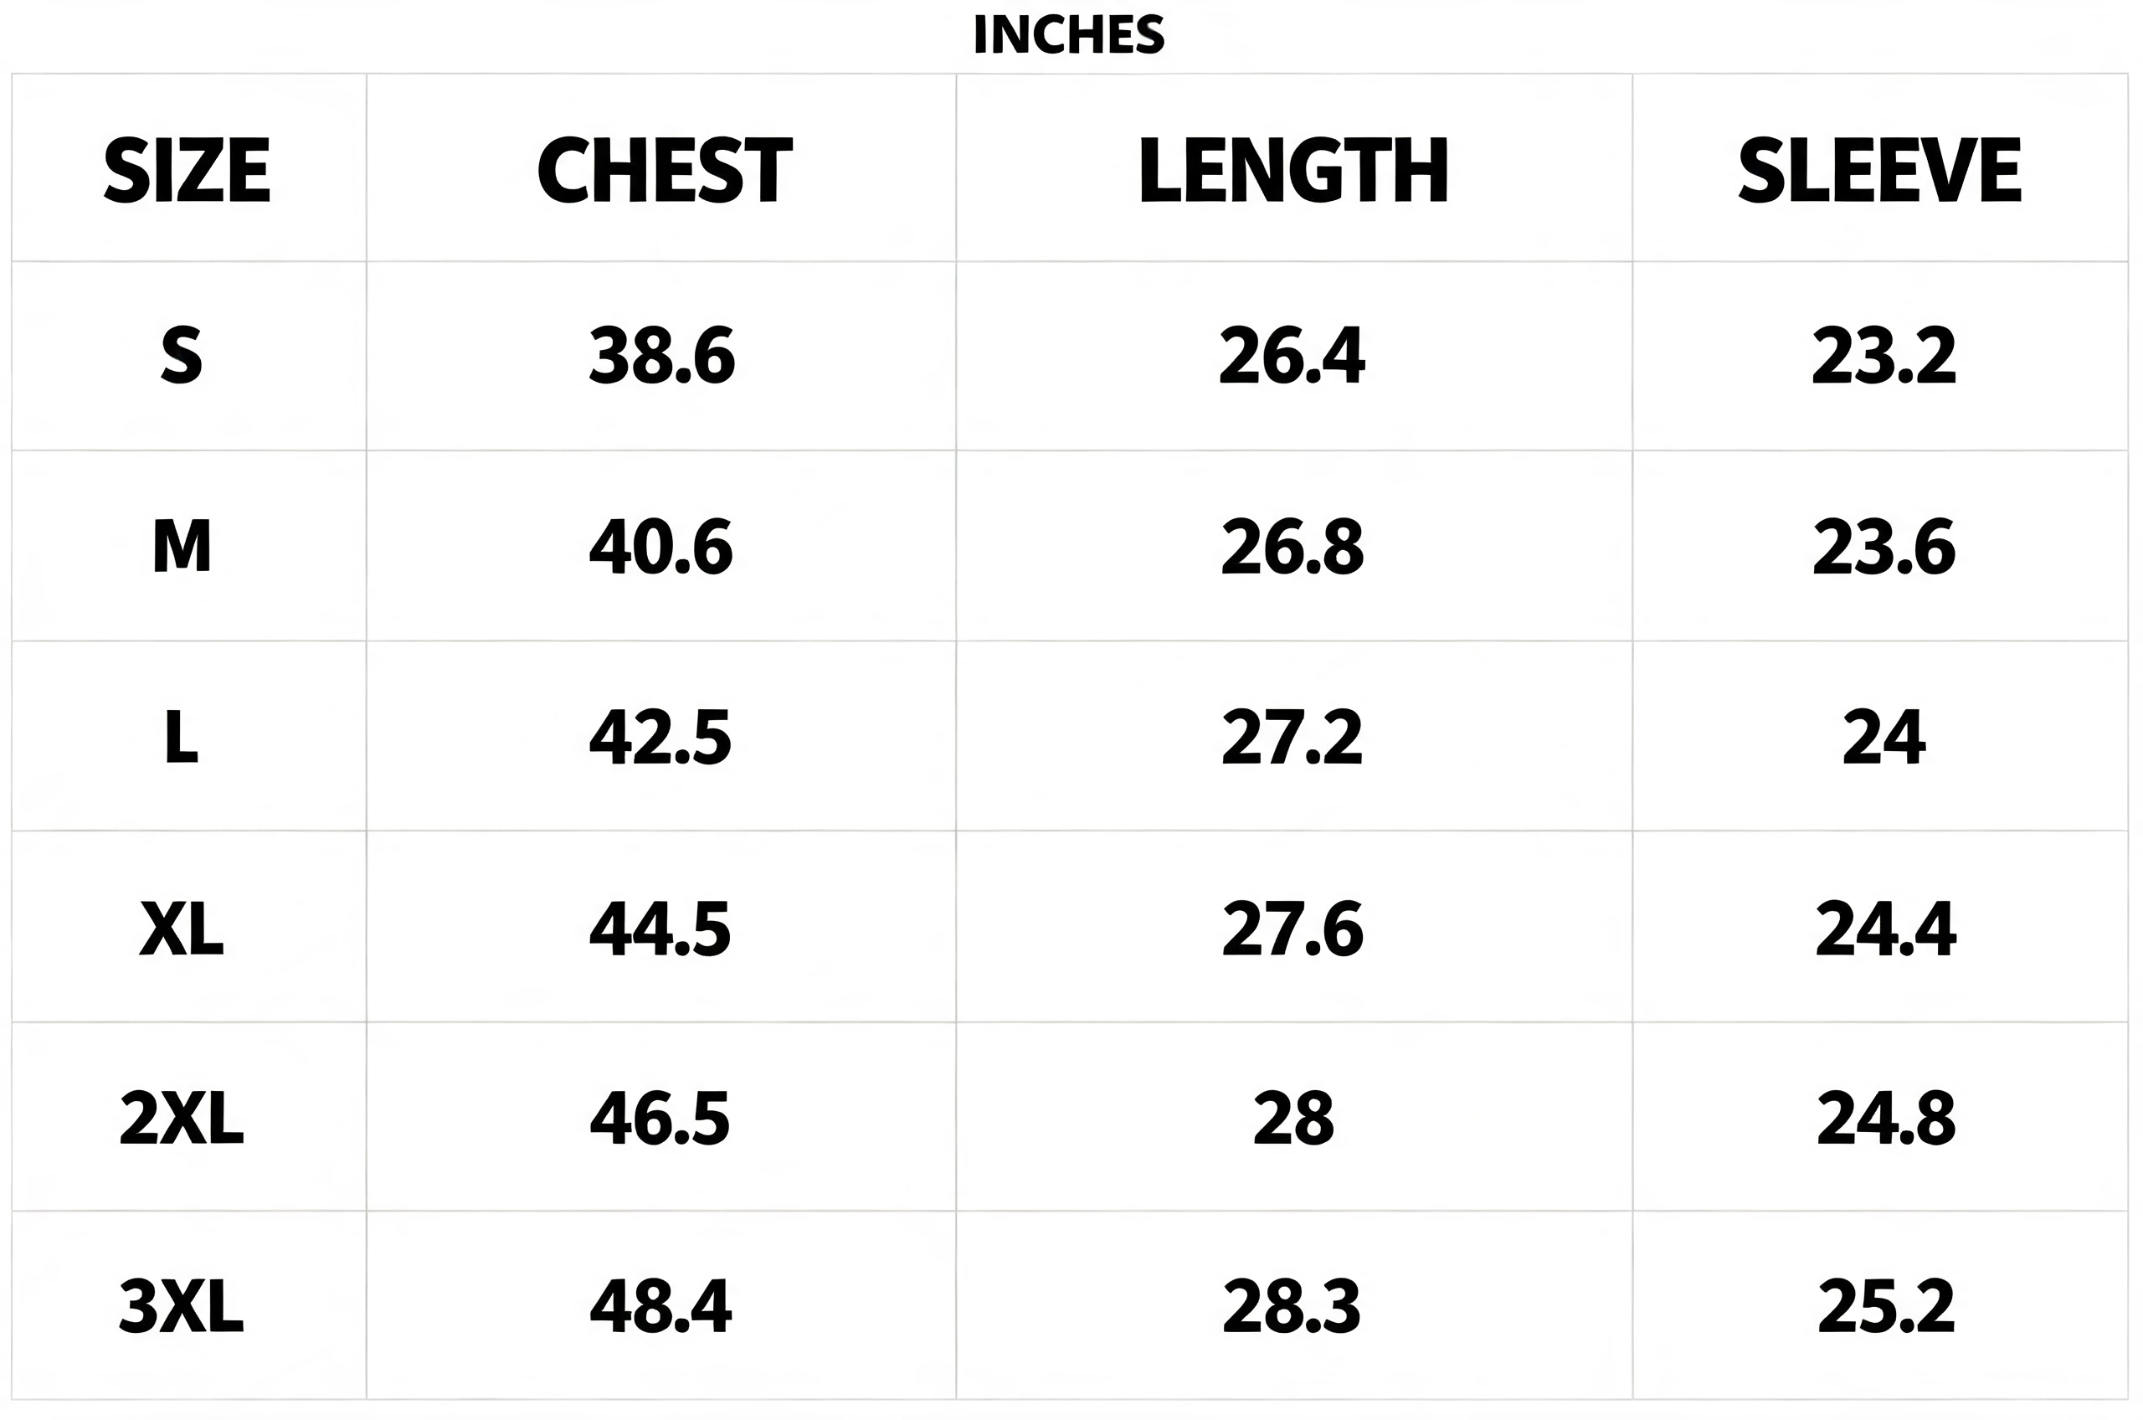The height and width of the screenshot is (1420, 2143).
Task: Select length value 28 for 2XL
Action: click(1294, 1119)
